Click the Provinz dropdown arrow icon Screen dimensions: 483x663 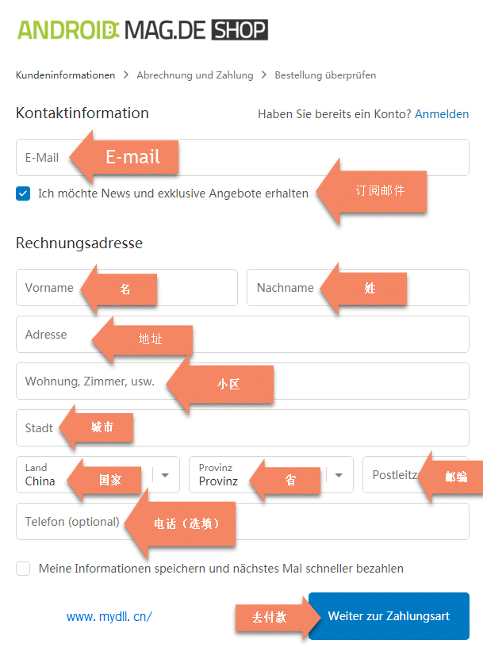click(339, 475)
